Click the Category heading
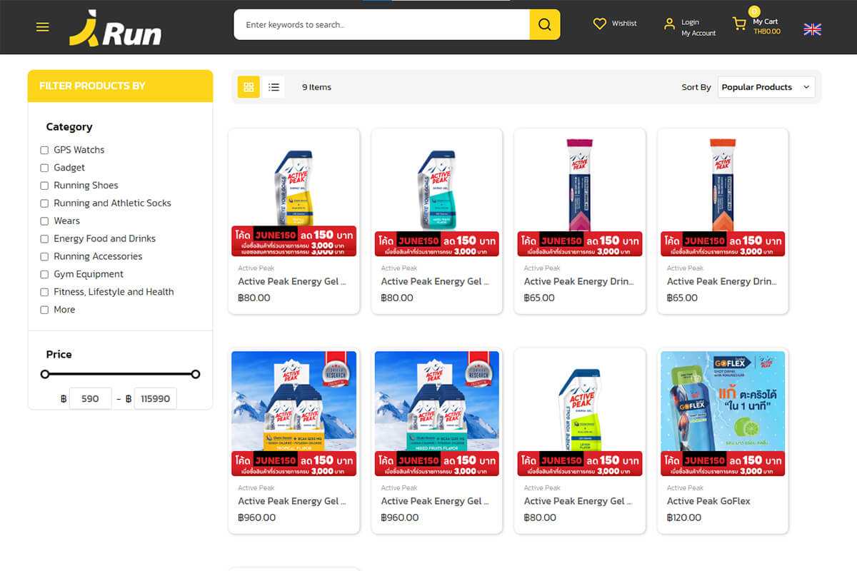This screenshot has width=857, height=571. 69,127
